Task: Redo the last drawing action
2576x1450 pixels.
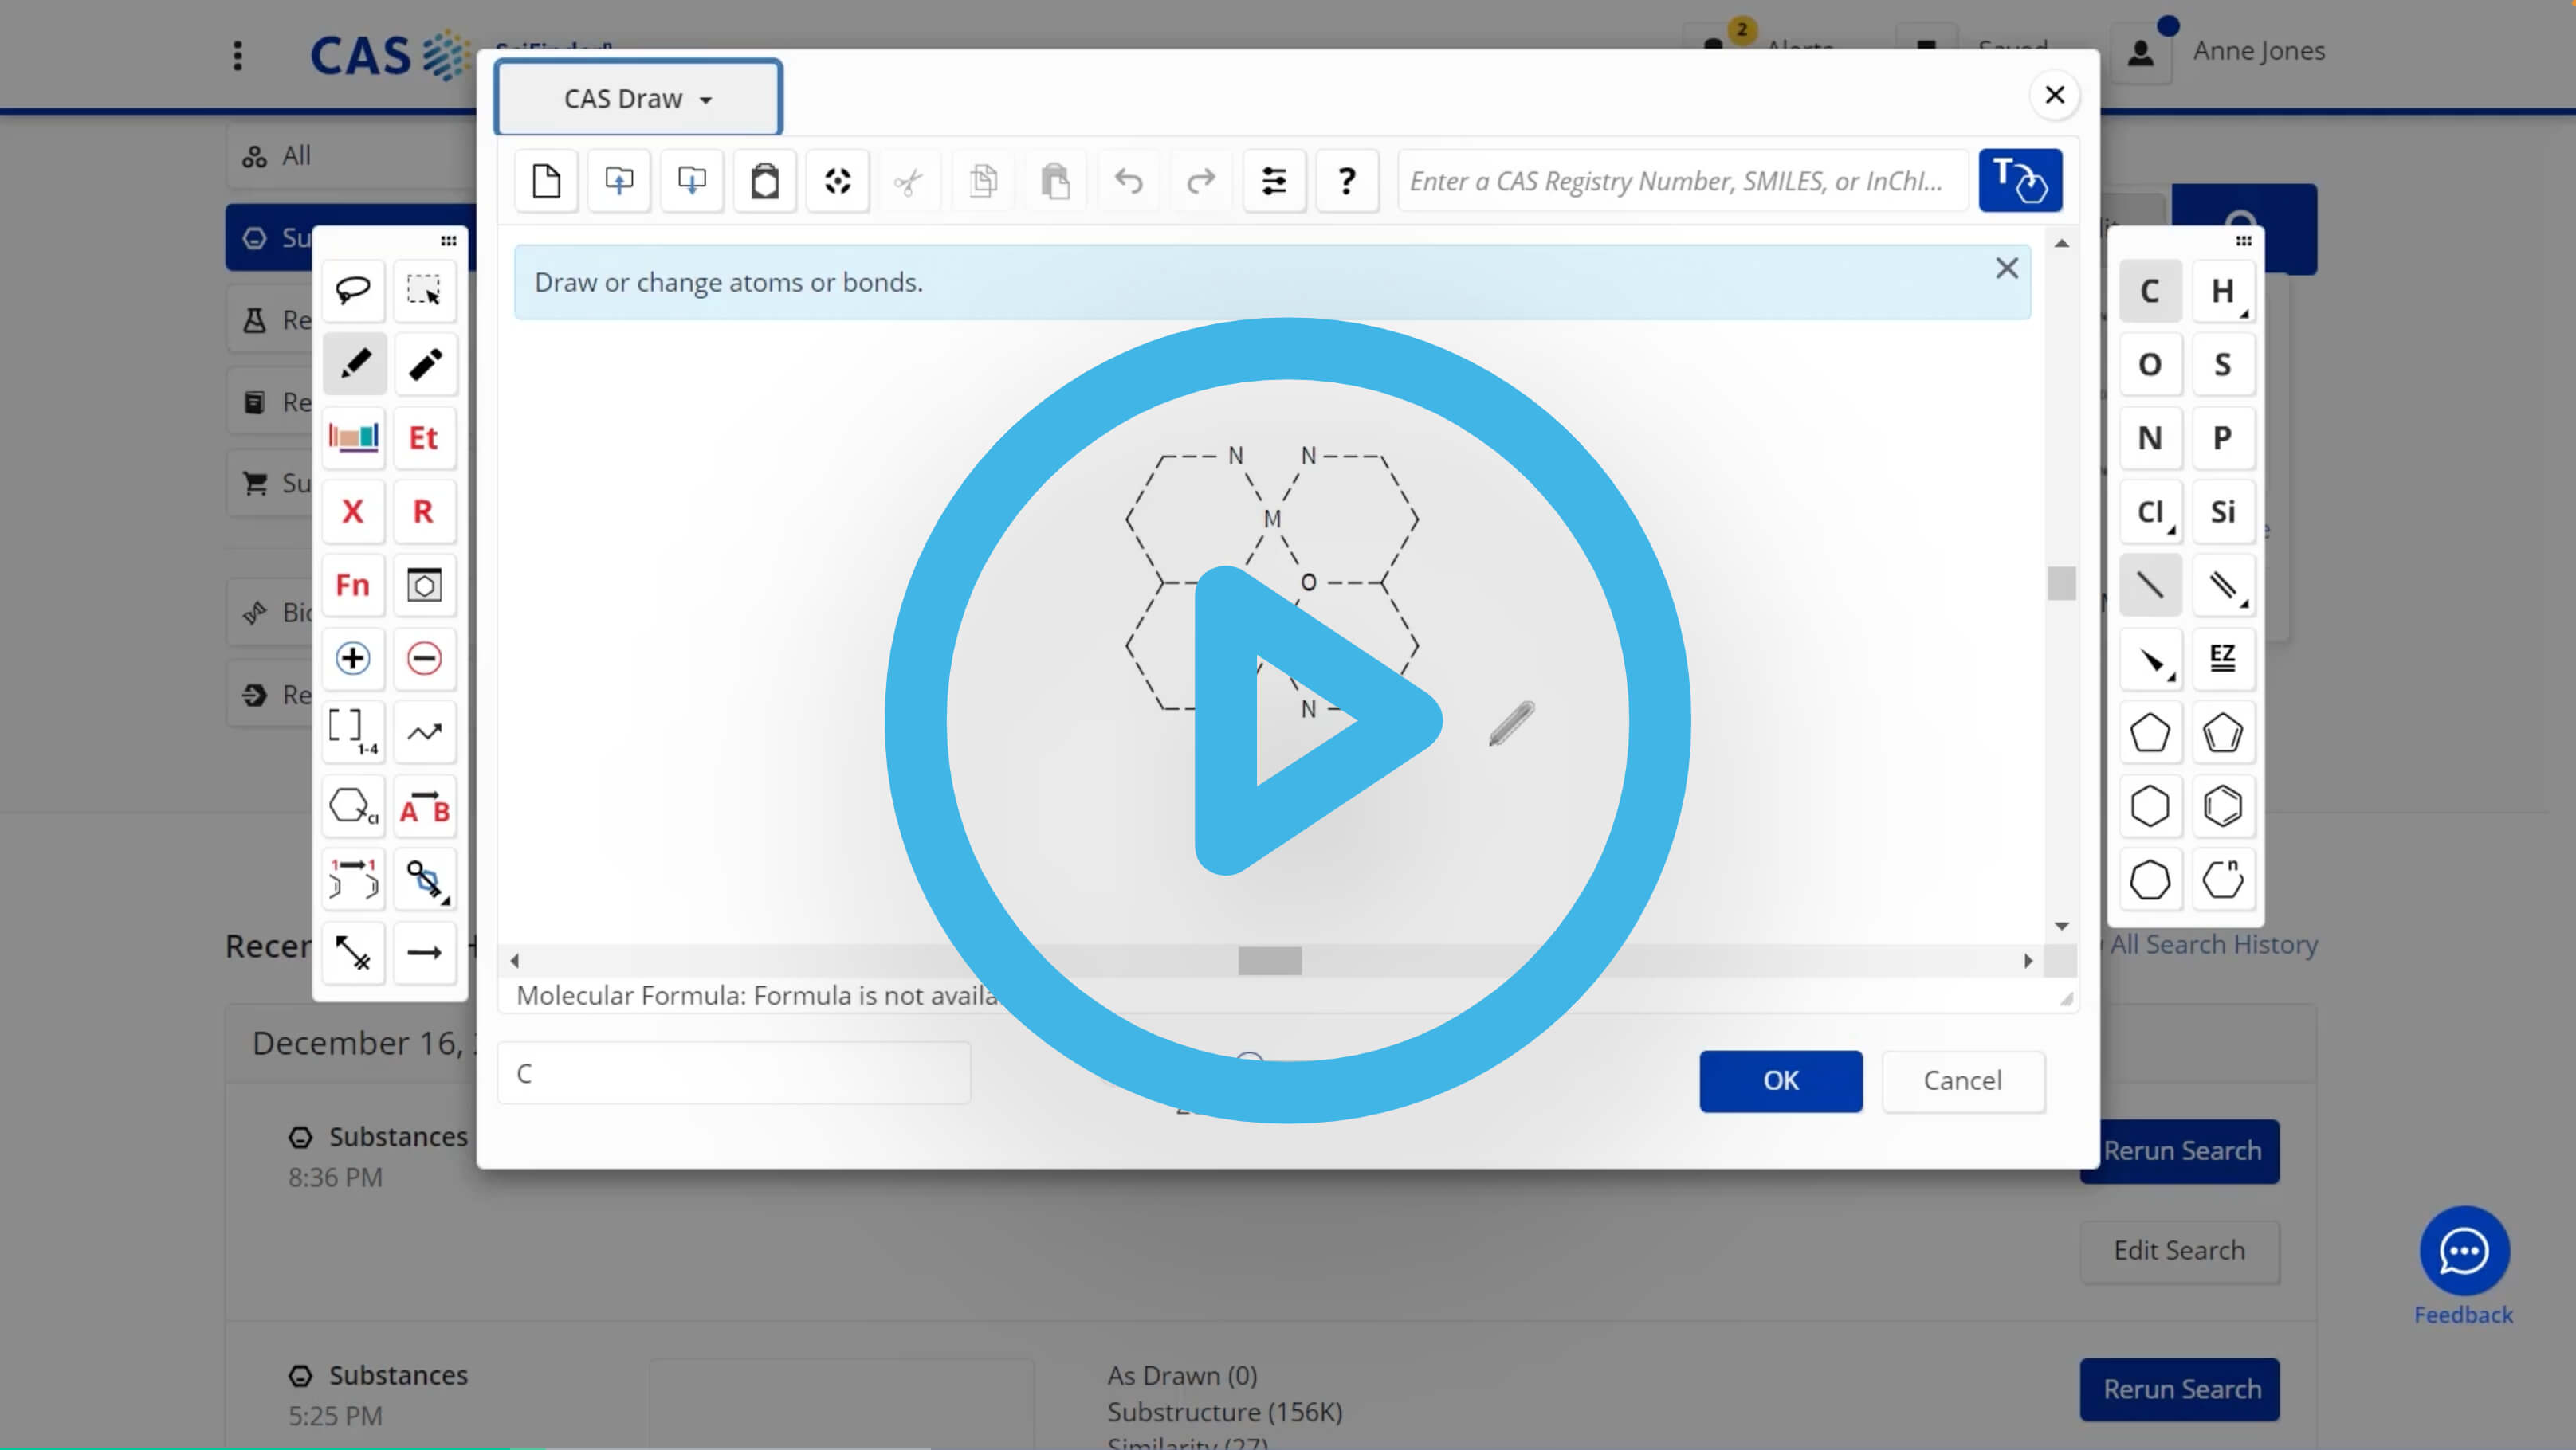Action: coord(1201,181)
